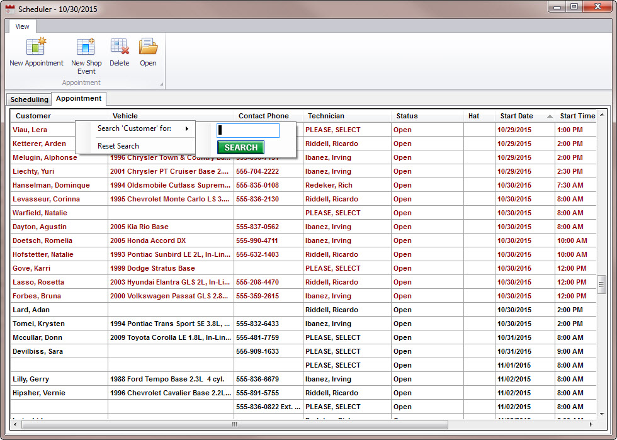Click the horizontal scrollbar right arrow
Viewport: 617px width, 440px height.
coord(591,424)
